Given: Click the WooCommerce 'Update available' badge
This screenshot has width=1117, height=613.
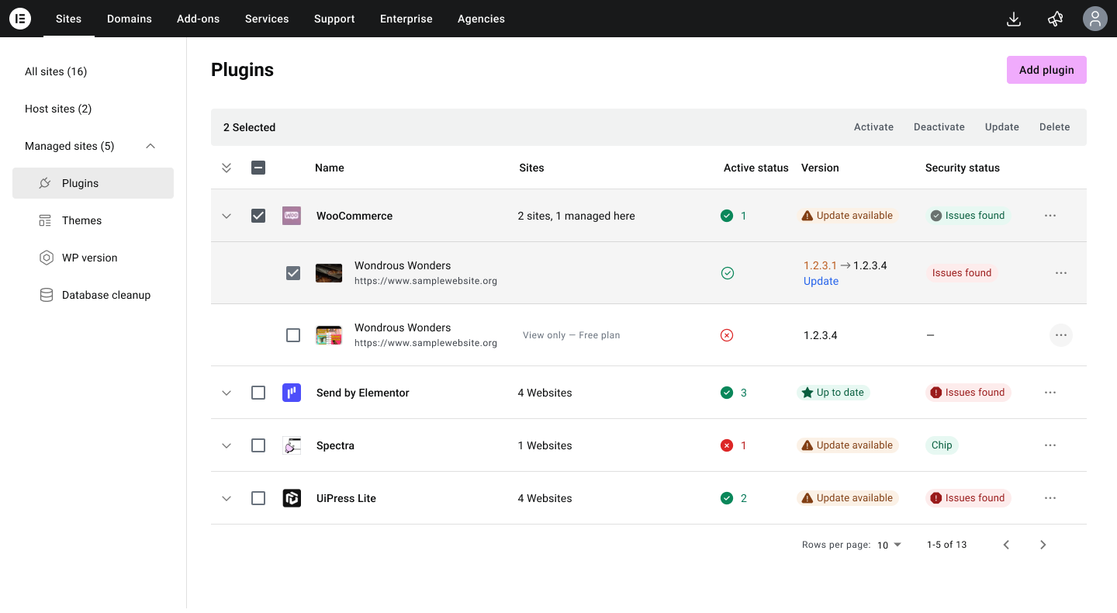Looking at the screenshot, I should coord(847,216).
